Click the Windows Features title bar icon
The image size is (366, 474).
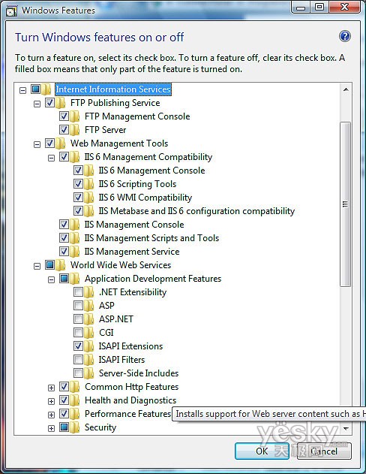tap(11, 11)
